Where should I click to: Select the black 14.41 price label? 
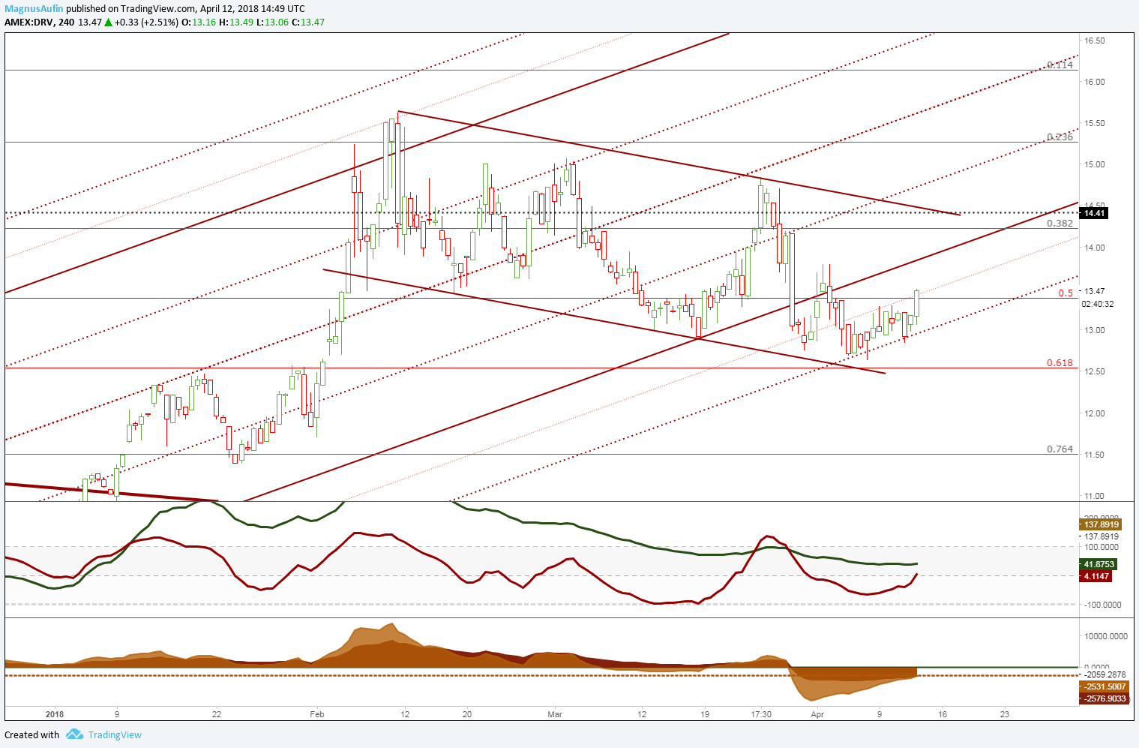tap(1095, 213)
